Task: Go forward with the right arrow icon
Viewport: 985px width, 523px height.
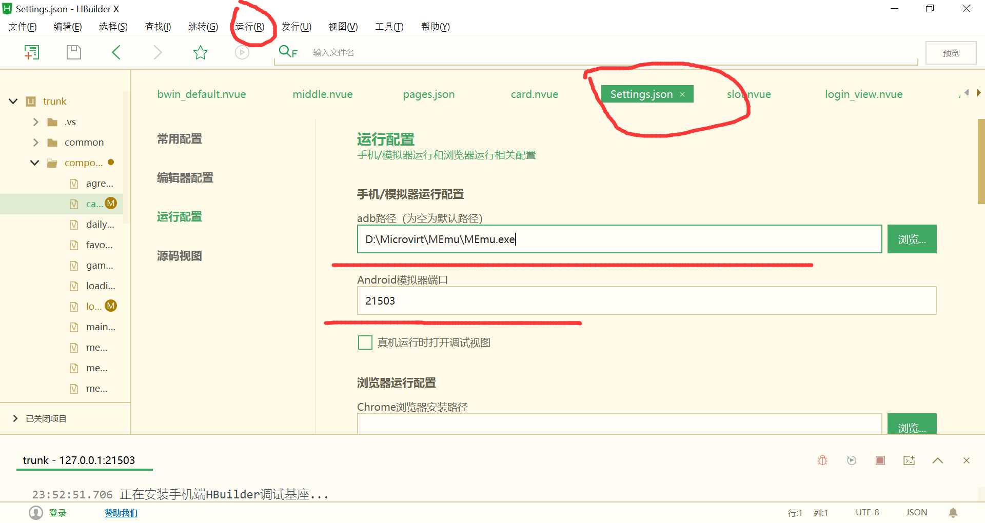Action: [x=157, y=52]
